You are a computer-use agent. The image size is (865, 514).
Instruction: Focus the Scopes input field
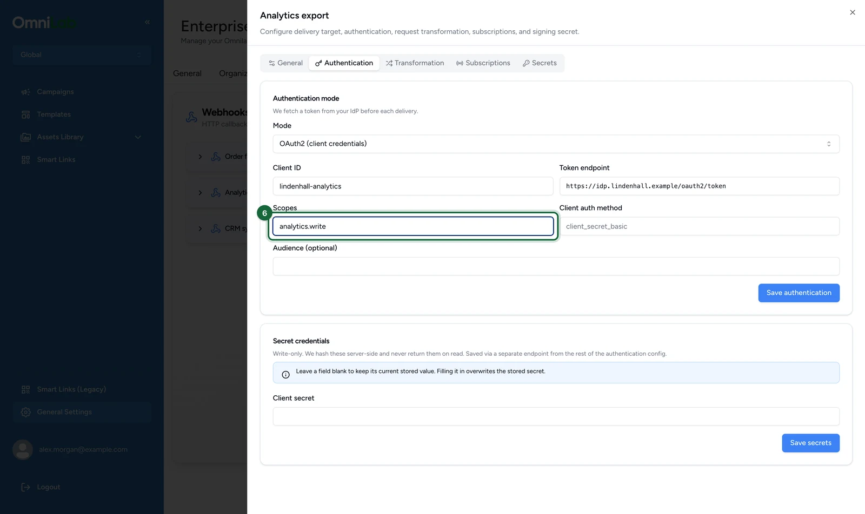413,226
